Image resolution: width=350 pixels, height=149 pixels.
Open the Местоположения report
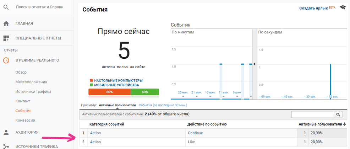pos(31,82)
